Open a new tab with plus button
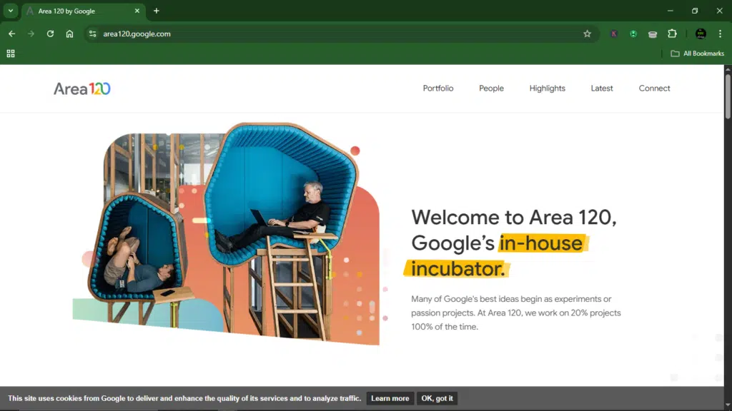 coord(157,11)
